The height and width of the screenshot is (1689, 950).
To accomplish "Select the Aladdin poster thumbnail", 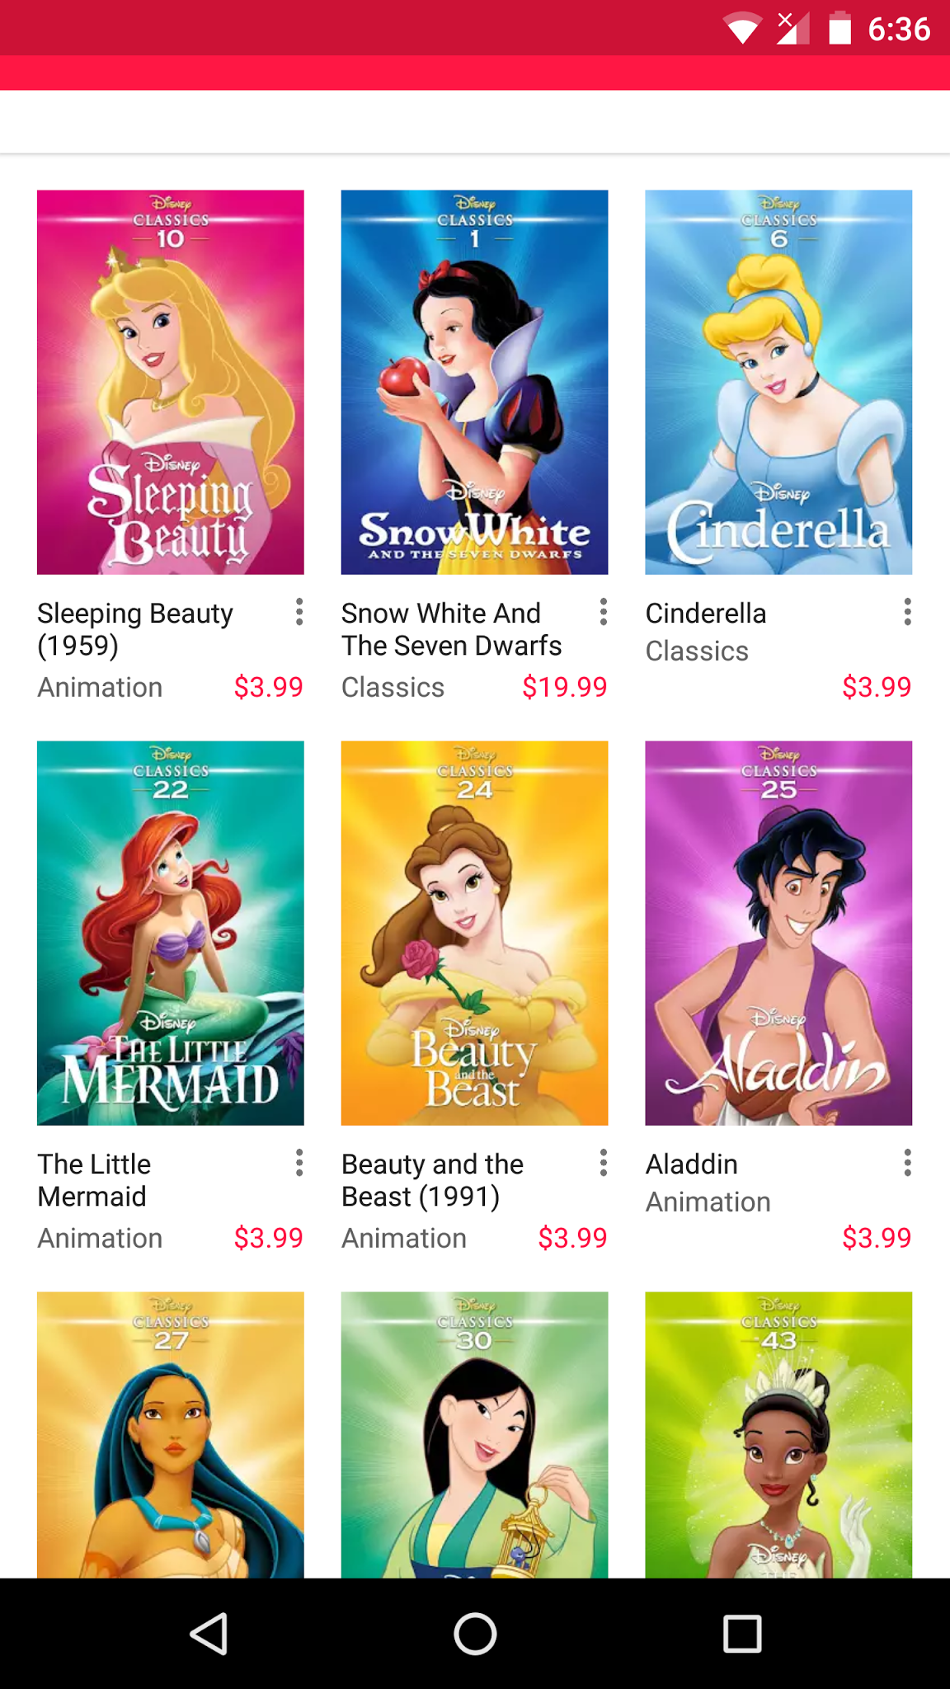I will [778, 934].
